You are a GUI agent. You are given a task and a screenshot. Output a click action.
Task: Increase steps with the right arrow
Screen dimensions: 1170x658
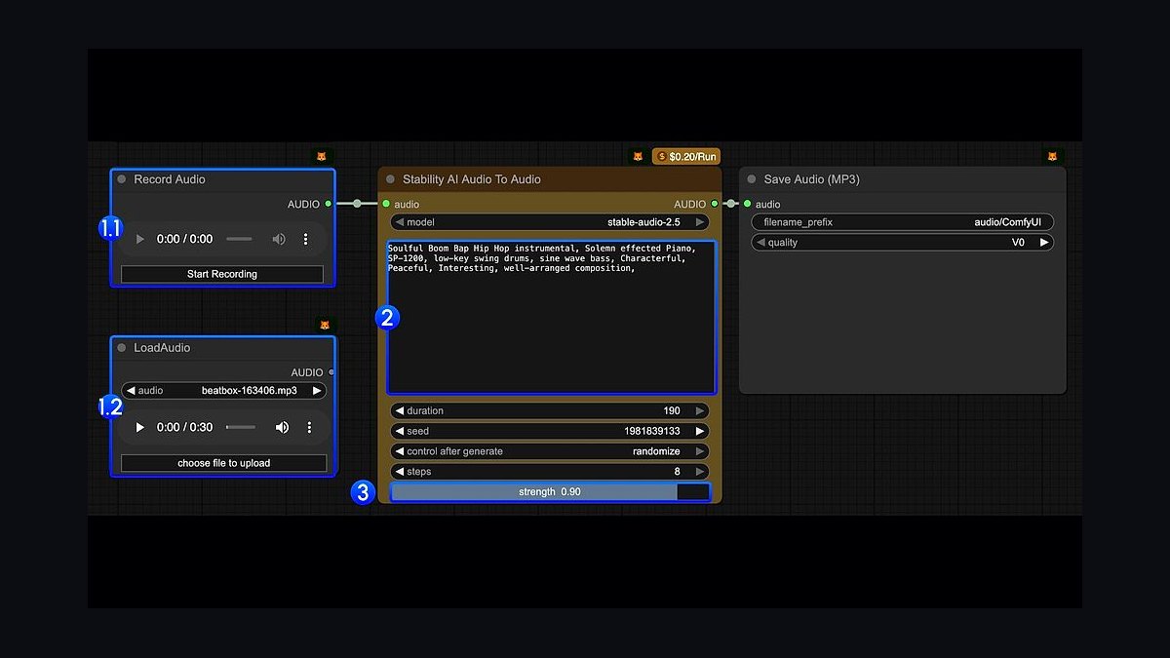[x=700, y=472]
